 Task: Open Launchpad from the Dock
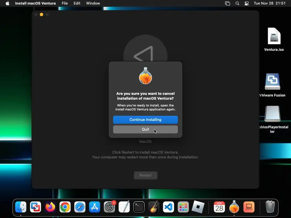[183, 207]
